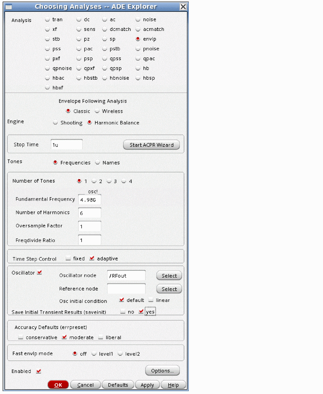Select the Shooting engine option
Image resolution: width=323 pixels, height=394 pixels.
click(x=55, y=122)
